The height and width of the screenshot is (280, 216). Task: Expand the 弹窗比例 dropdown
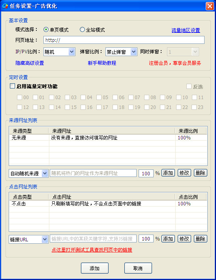point(133,52)
